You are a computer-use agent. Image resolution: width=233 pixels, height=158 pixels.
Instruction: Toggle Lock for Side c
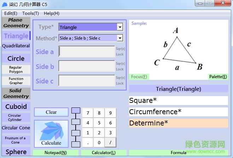point(120,83)
